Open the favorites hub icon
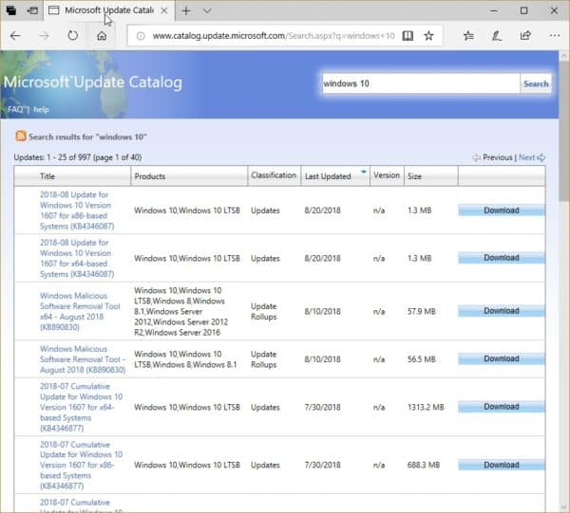Screen dimensions: 570x513 [x=468, y=35]
